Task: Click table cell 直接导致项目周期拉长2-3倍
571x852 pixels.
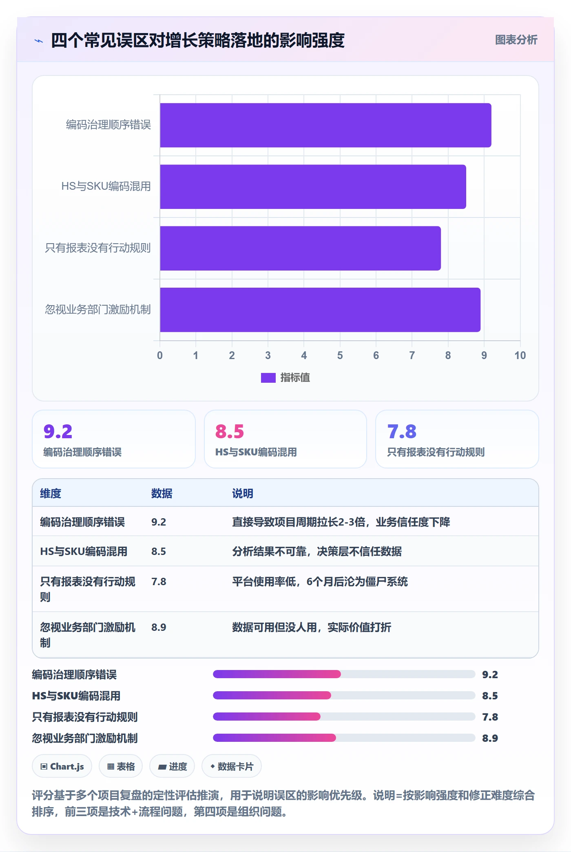Action: [x=341, y=522]
